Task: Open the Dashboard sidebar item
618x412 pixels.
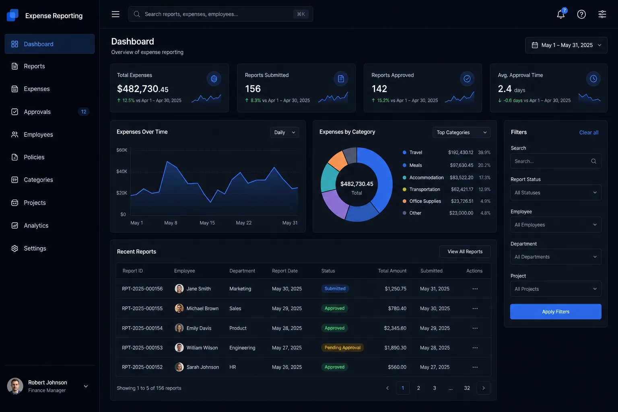Action: (x=49, y=44)
